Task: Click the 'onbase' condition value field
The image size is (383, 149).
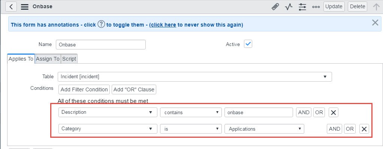Action: pyautogui.click(x=259, y=112)
